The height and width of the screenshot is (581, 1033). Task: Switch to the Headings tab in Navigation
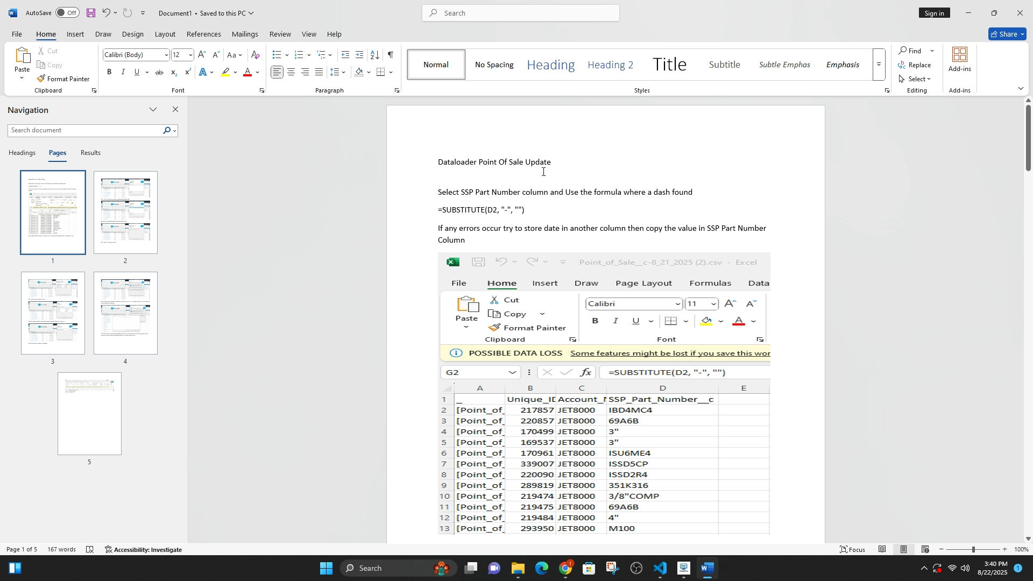pos(22,153)
